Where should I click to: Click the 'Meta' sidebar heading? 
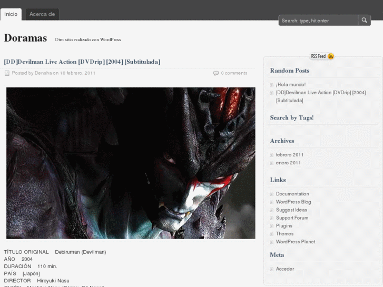[277, 255]
